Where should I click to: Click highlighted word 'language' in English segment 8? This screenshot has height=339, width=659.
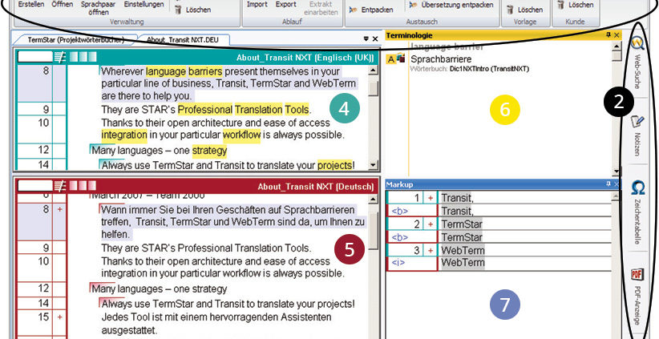click(x=166, y=71)
